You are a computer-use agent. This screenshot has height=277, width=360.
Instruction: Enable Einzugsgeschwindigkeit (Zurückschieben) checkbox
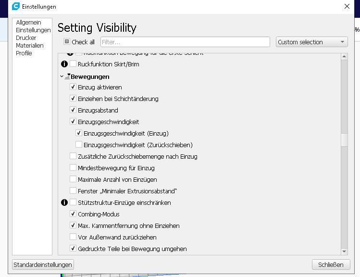(79, 145)
